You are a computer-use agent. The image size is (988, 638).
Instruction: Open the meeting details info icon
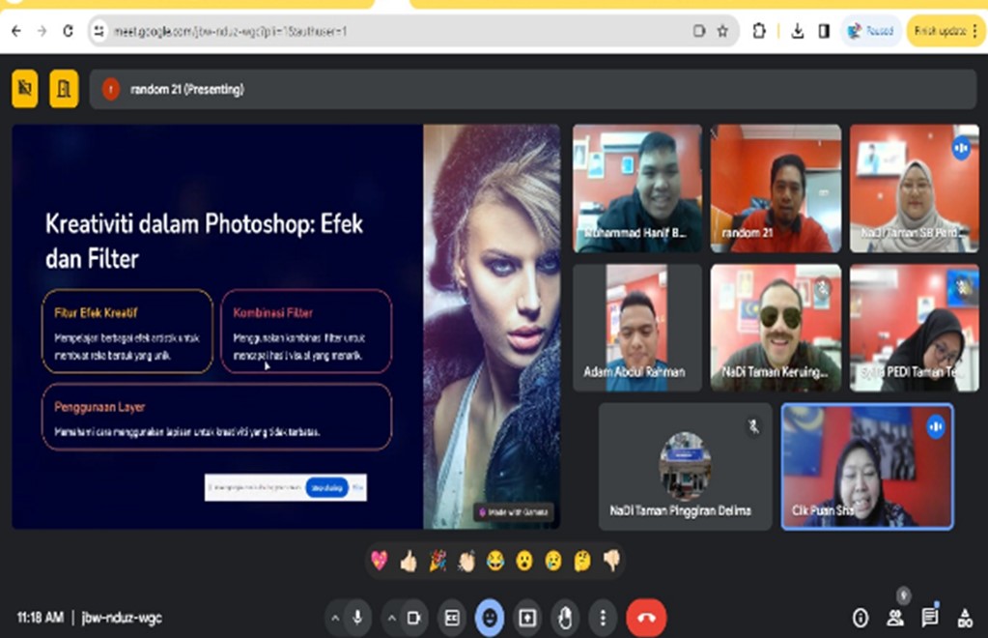860,618
